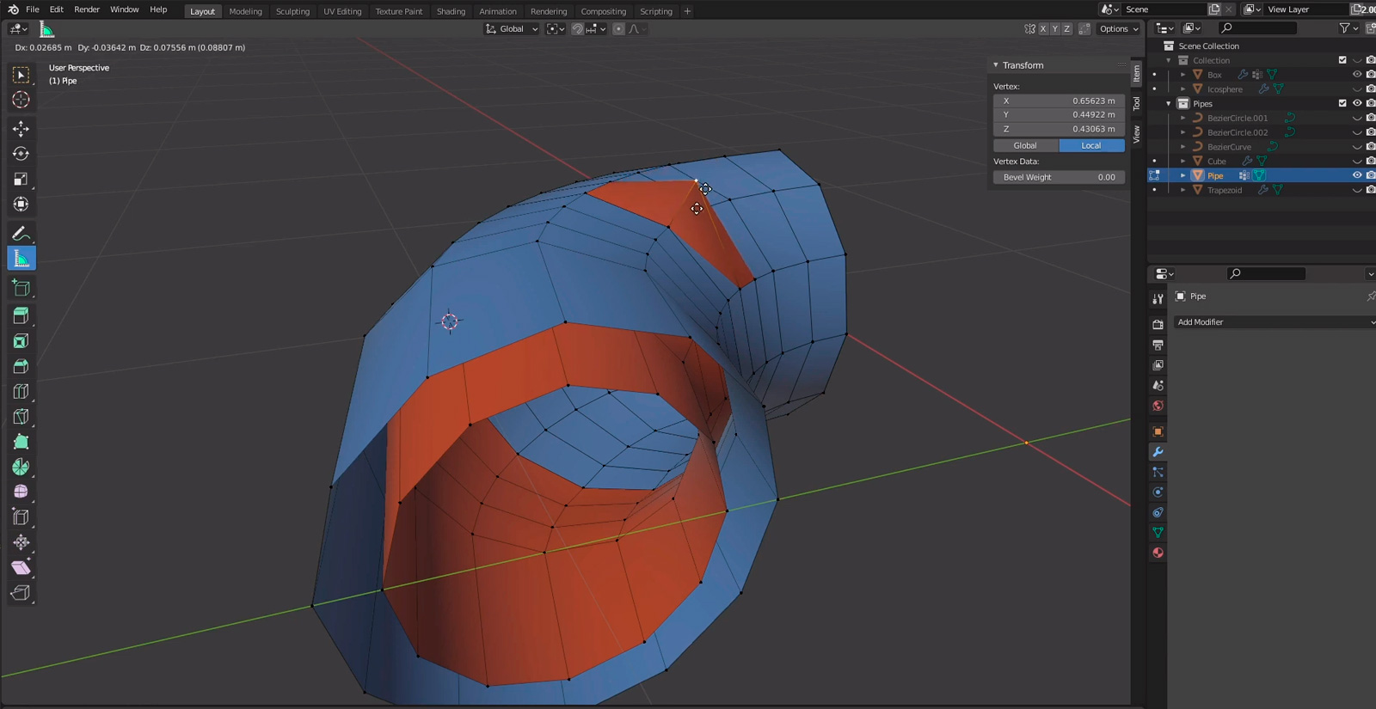
Task: Toggle the Pipes collection exclude checkbox
Action: click(x=1342, y=103)
